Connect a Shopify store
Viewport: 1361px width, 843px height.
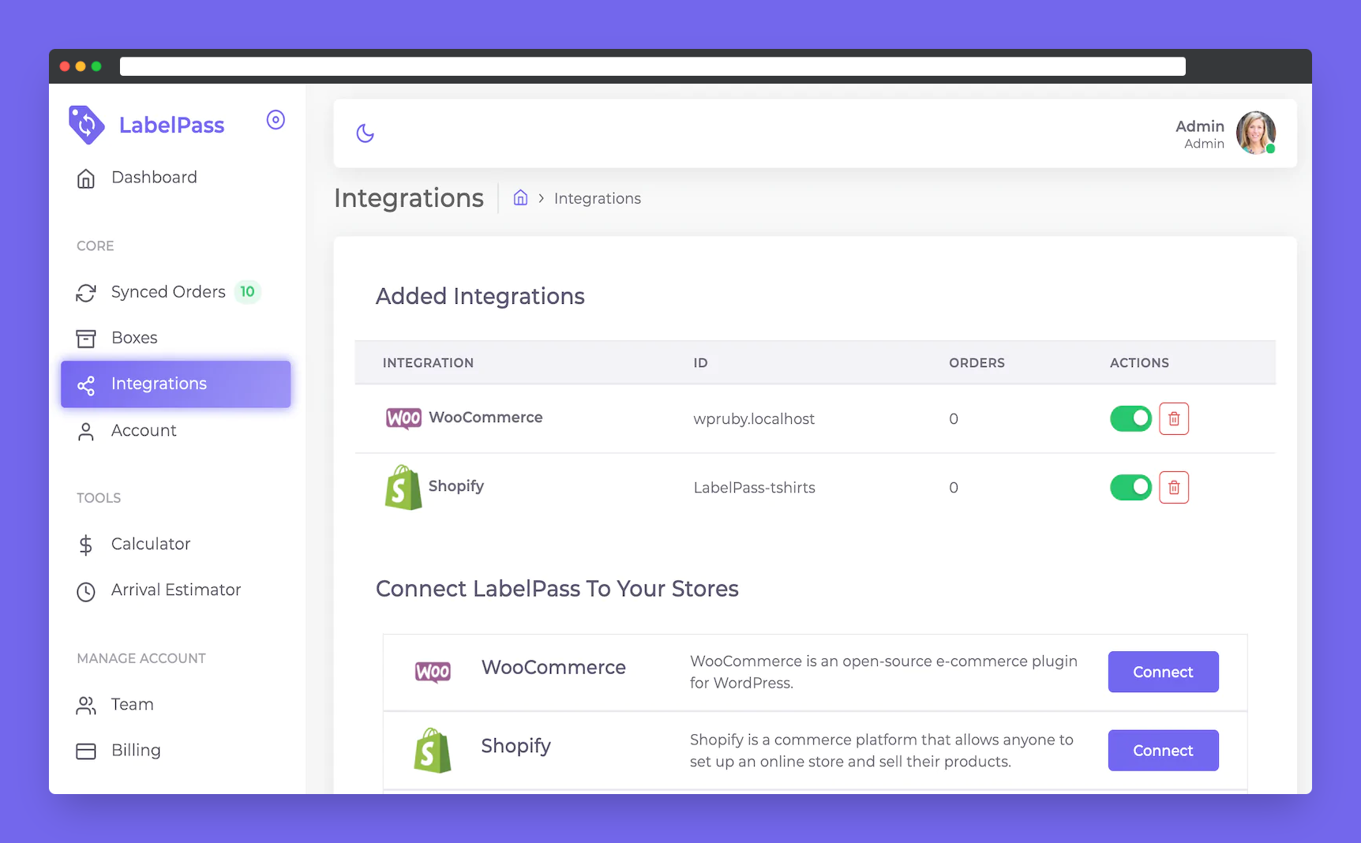(x=1163, y=751)
